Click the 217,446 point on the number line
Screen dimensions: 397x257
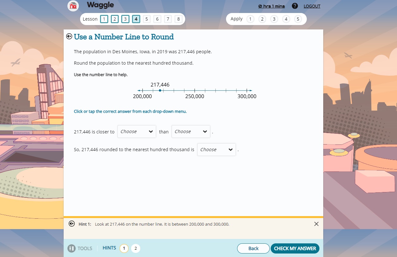(160, 90)
